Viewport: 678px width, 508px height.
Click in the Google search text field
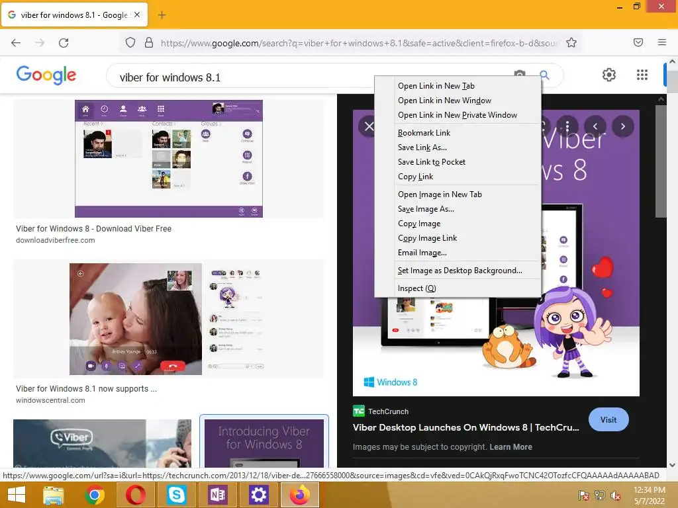311,77
